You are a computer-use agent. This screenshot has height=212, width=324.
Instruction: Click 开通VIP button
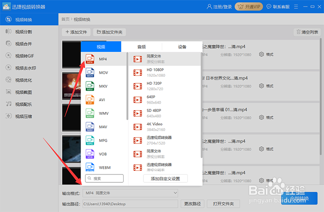[x=249, y=6]
